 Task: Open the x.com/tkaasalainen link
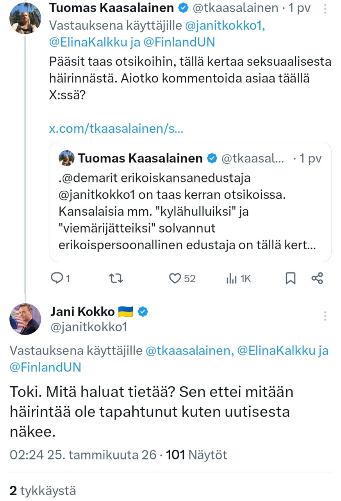point(116,129)
